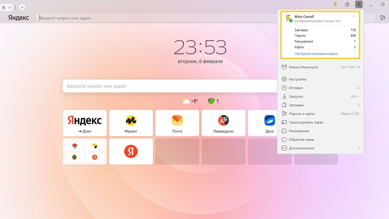Viewport: 389px width, 219px height.
Task: Click the yellow-black circle icon in folder tile
Action: (x=95, y=146)
